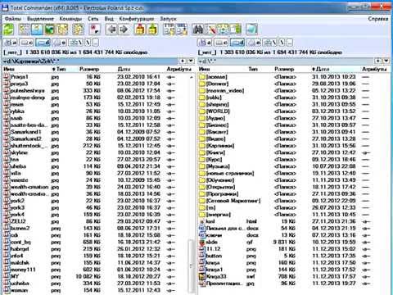
Task: Open the Вид menu
Action: (x=109, y=19)
